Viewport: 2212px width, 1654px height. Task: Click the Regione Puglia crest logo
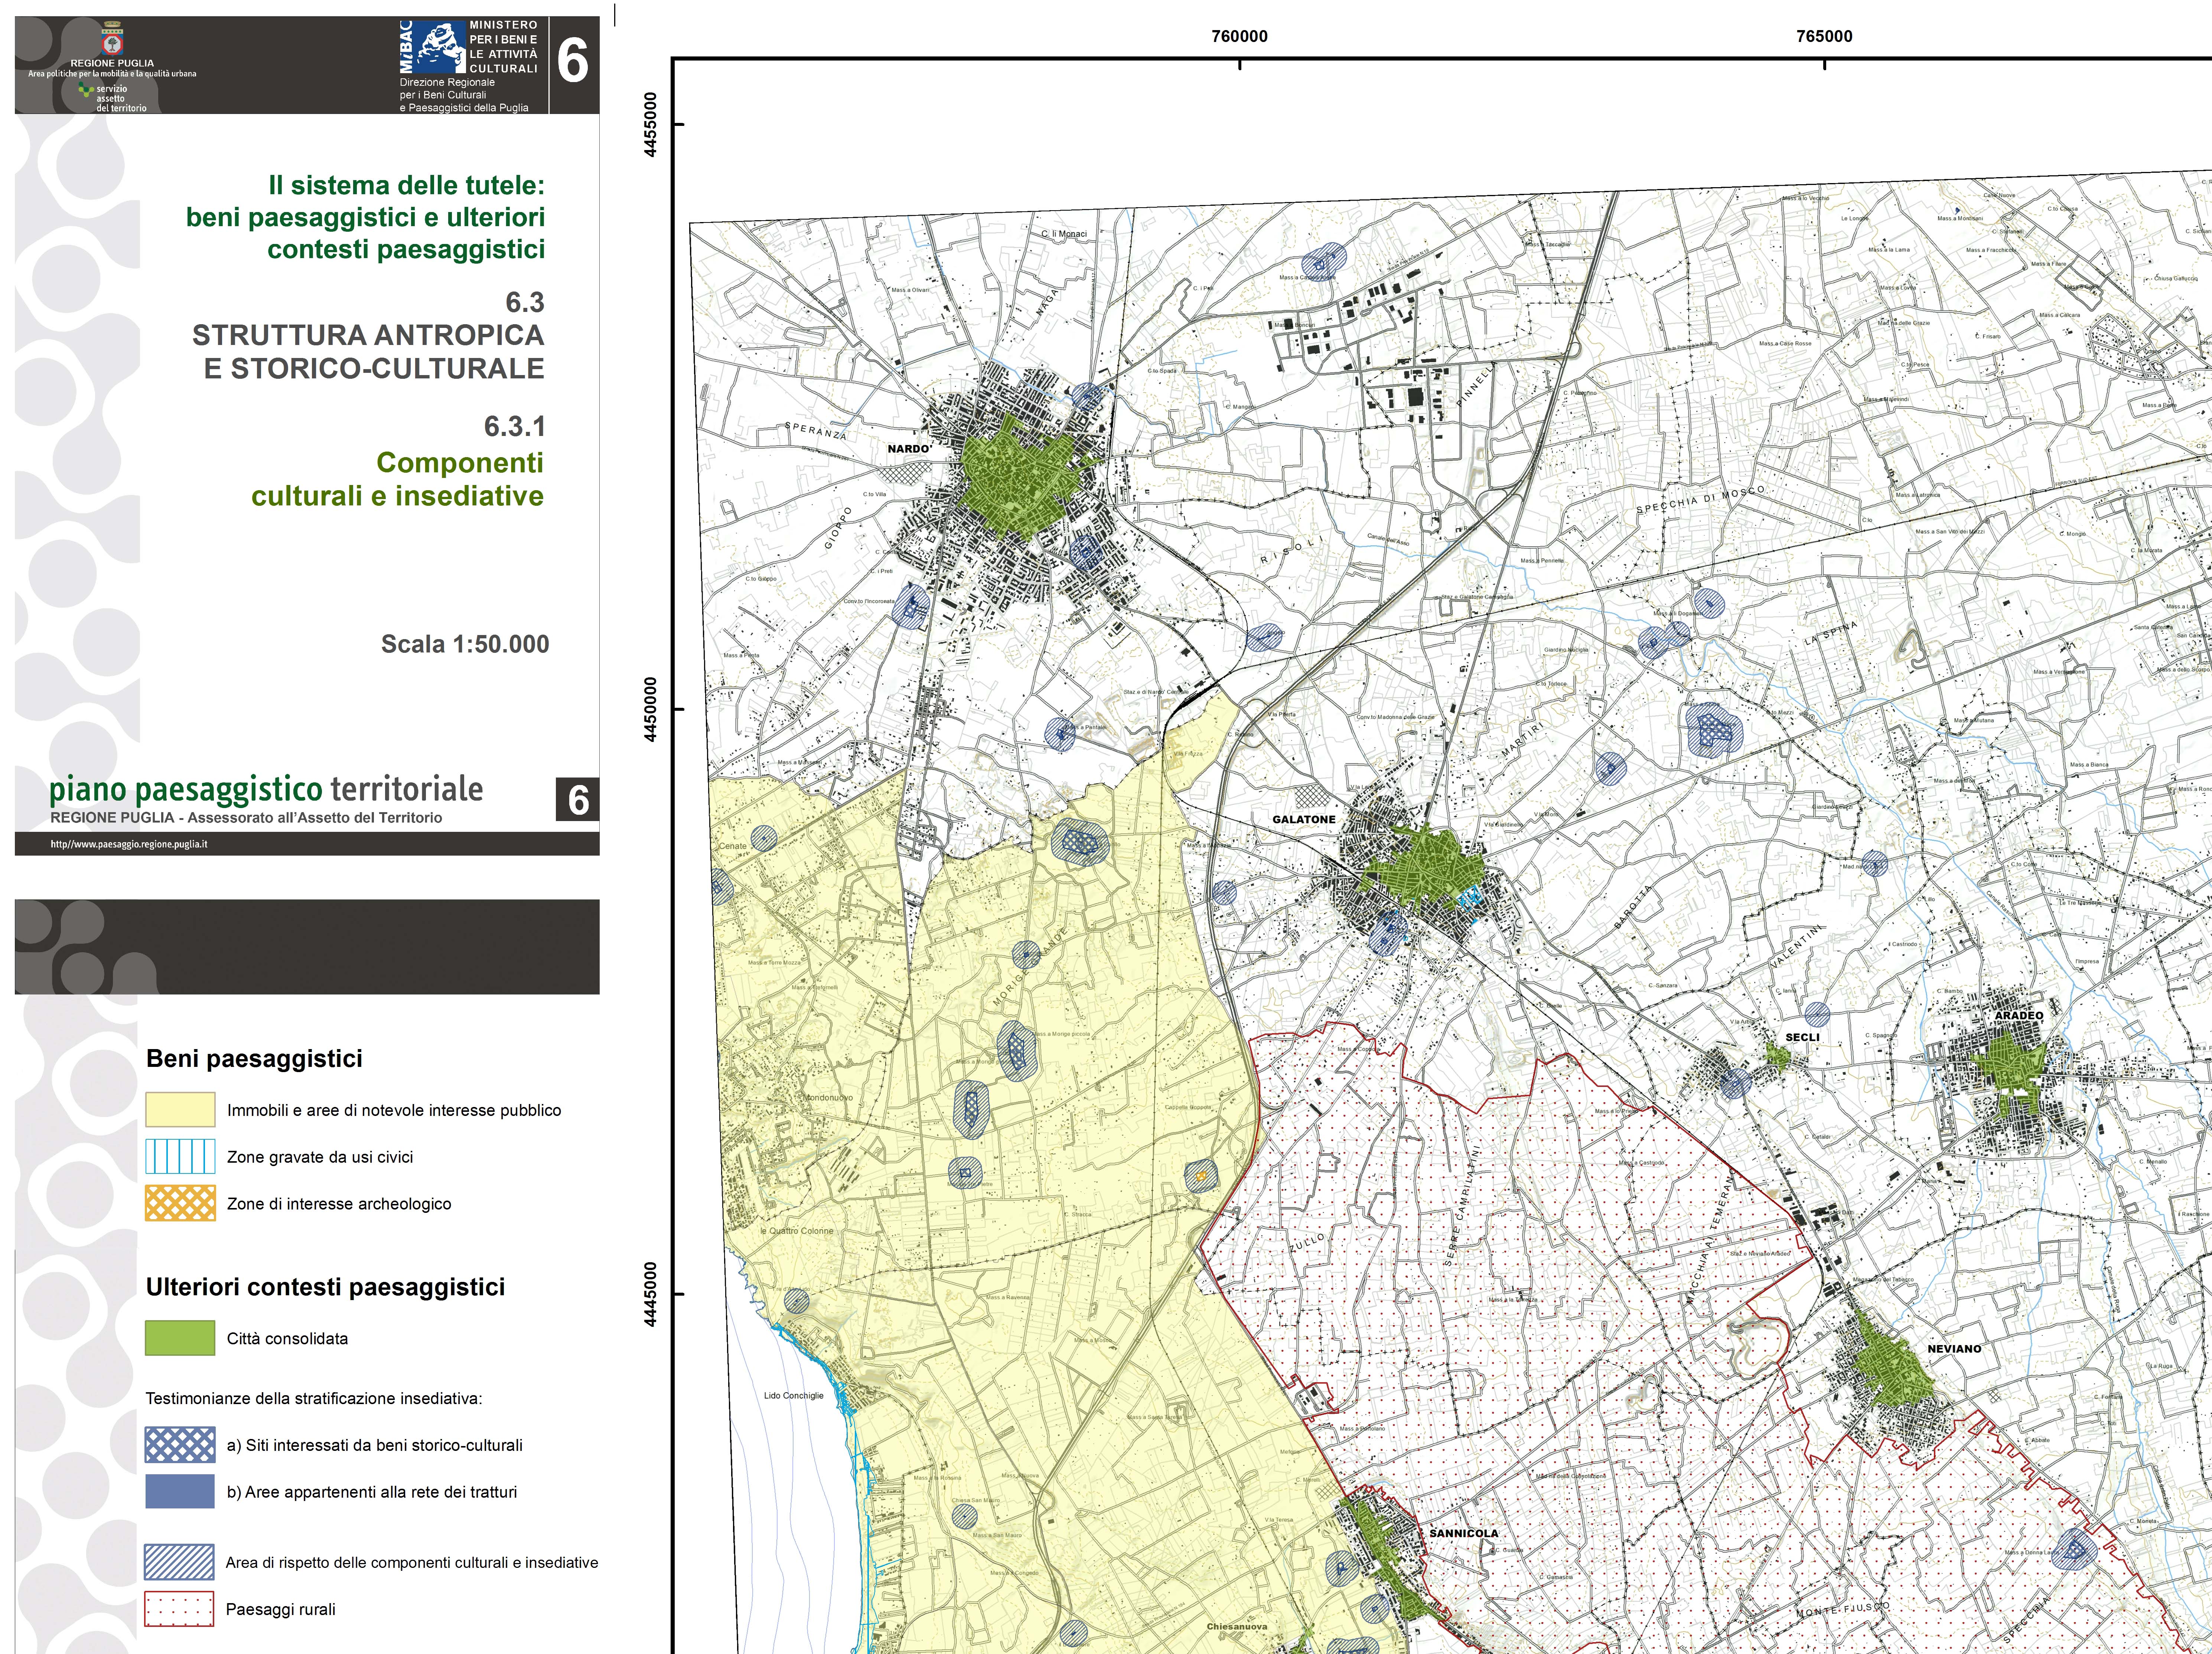tap(112, 41)
